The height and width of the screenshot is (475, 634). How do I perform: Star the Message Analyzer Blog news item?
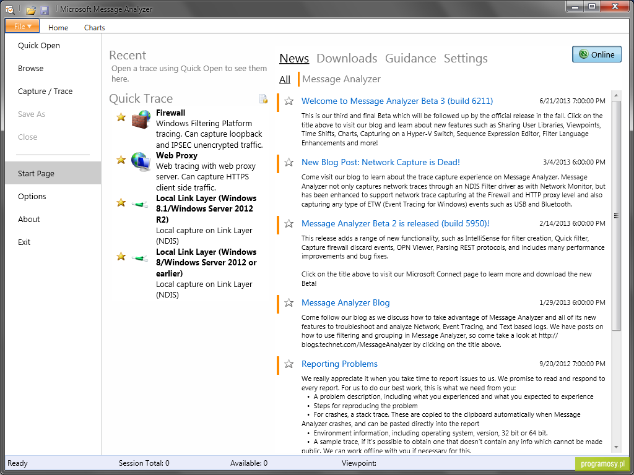[x=289, y=302]
